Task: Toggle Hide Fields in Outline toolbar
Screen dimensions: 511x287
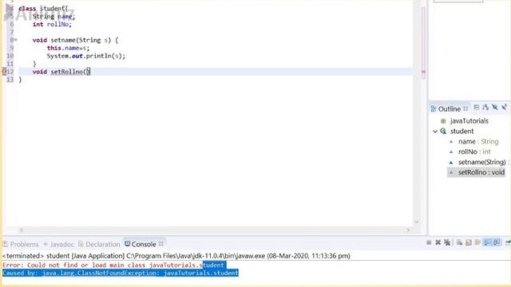Action: (x=495, y=108)
